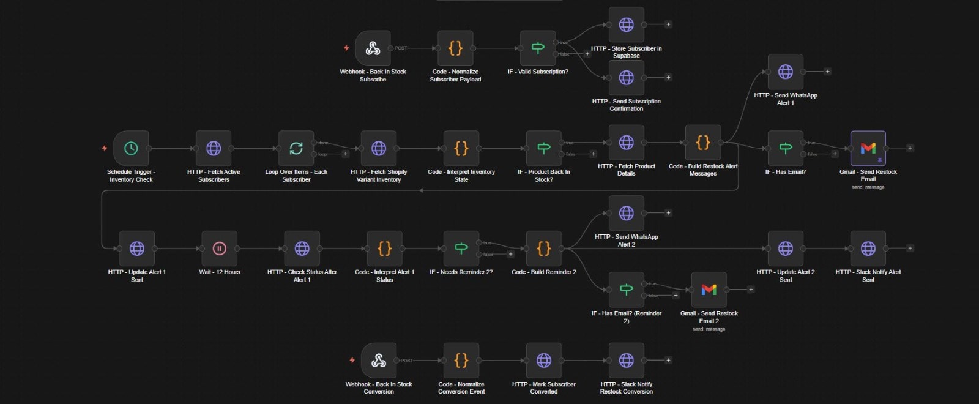Add node after HTTP Store Subscriber in Supabase
Image resolution: width=979 pixels, height=404 pixels.
point(668,24)
